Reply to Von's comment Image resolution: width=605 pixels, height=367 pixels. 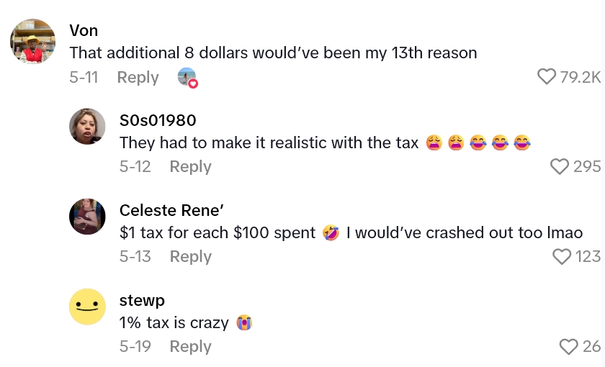pyautogui.click(x=138, y=77)
